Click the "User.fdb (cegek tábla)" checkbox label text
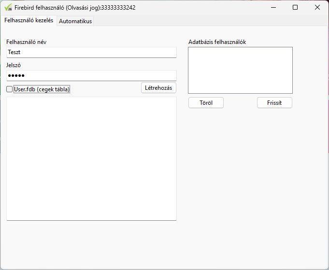 [x=42, y=89]
